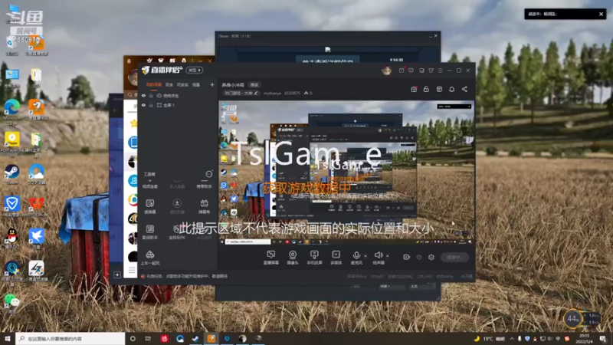The image size is (613, 345).
Task: Click the notification bell icon
Action: coord(451,89)
